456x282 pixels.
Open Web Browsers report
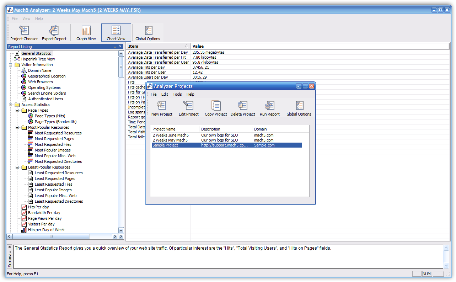point(40,82)
